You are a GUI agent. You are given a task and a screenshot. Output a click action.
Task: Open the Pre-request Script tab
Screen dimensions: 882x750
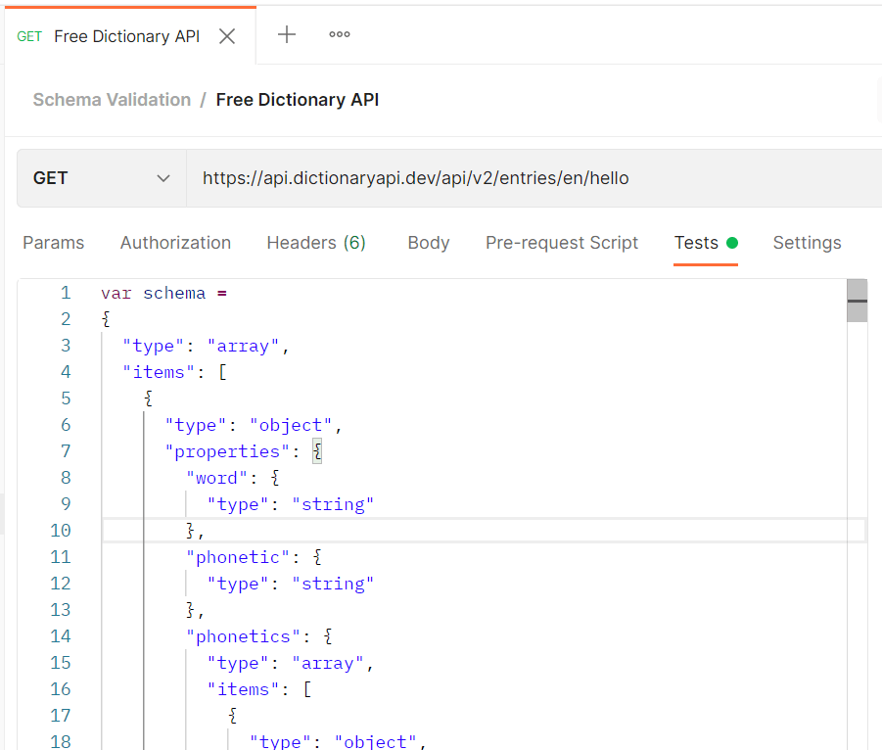pos(562,243)
